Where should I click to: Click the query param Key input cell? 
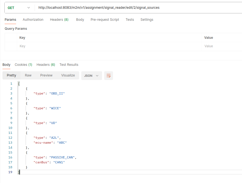[x=109, y=46]
